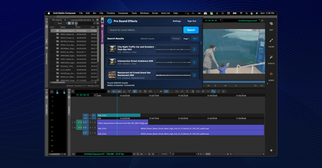Open the Untitled view dropdown in the timeline bottom bar

point(165,154)
